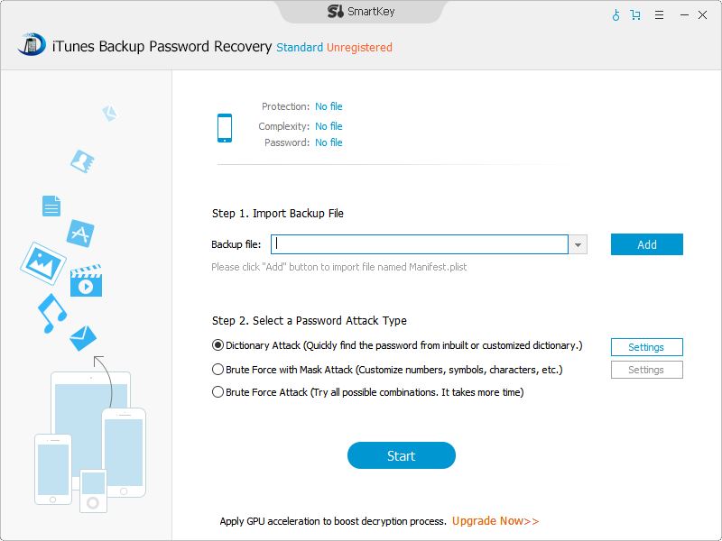Click the photo picture icon in sidebar

pos(42,262)
